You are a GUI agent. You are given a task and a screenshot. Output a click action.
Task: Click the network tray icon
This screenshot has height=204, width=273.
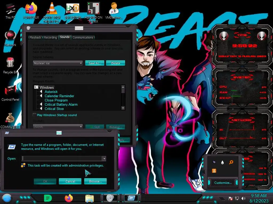click(x=237, y=198)
